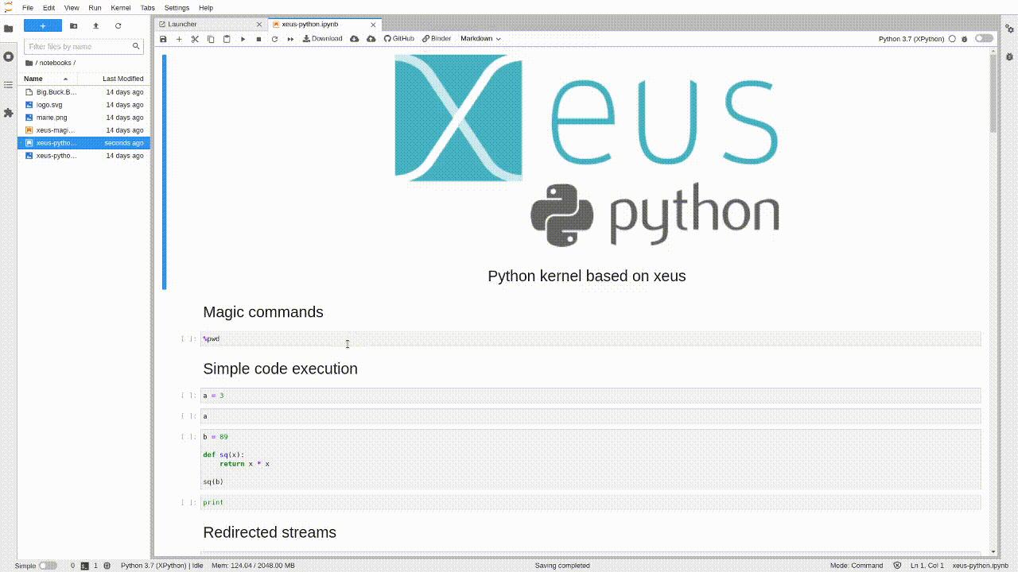
Task: Click the Python 3.7 (XPython) Idle status item
Action: [x=161, y=566]
